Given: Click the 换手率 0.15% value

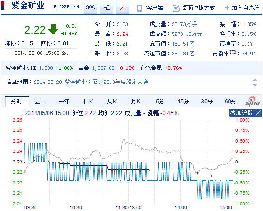Looking at the screenshot, I should (x=249, y=34).
